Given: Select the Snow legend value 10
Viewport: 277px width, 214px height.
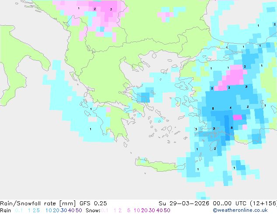Looking at the screenshot, I should 137,211.
